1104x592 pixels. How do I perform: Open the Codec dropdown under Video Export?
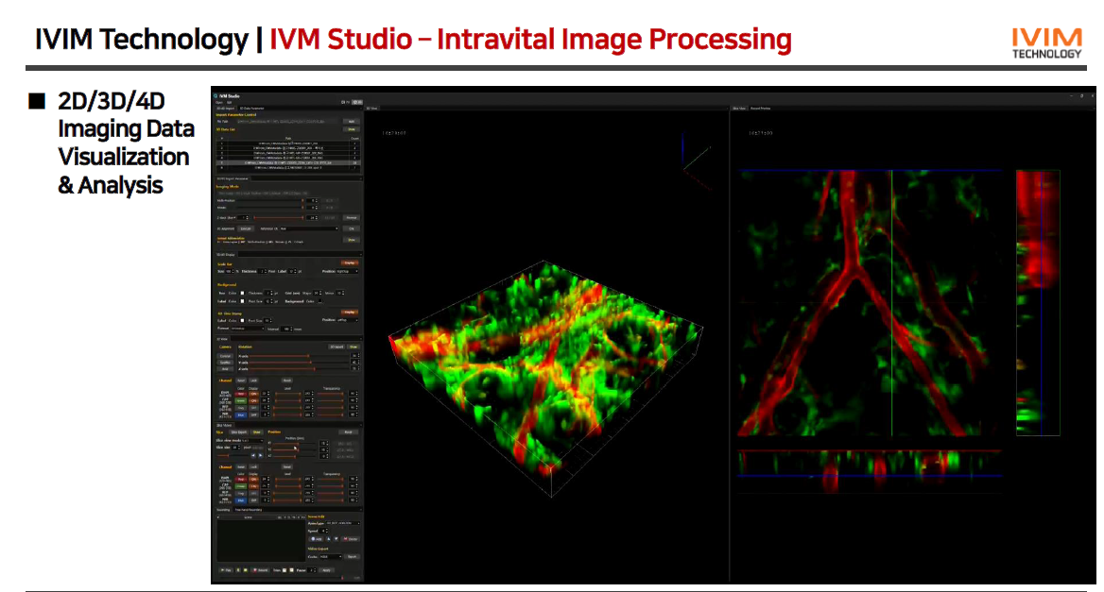tap(330, 556)
